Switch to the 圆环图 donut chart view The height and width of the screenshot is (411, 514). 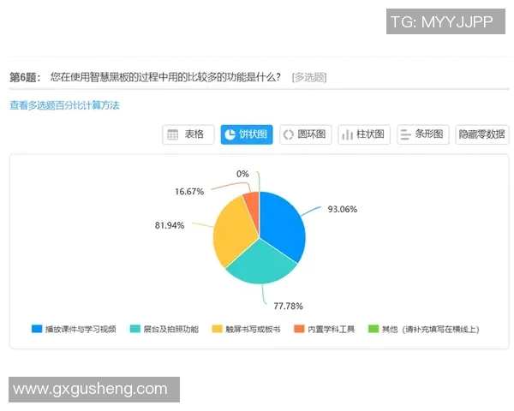point(306,134)
